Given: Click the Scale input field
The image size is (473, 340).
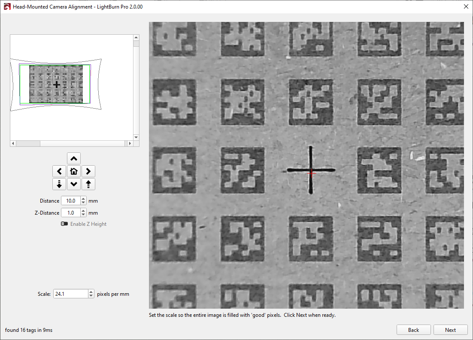Looking at the screenshot, I should click(70, 294).
